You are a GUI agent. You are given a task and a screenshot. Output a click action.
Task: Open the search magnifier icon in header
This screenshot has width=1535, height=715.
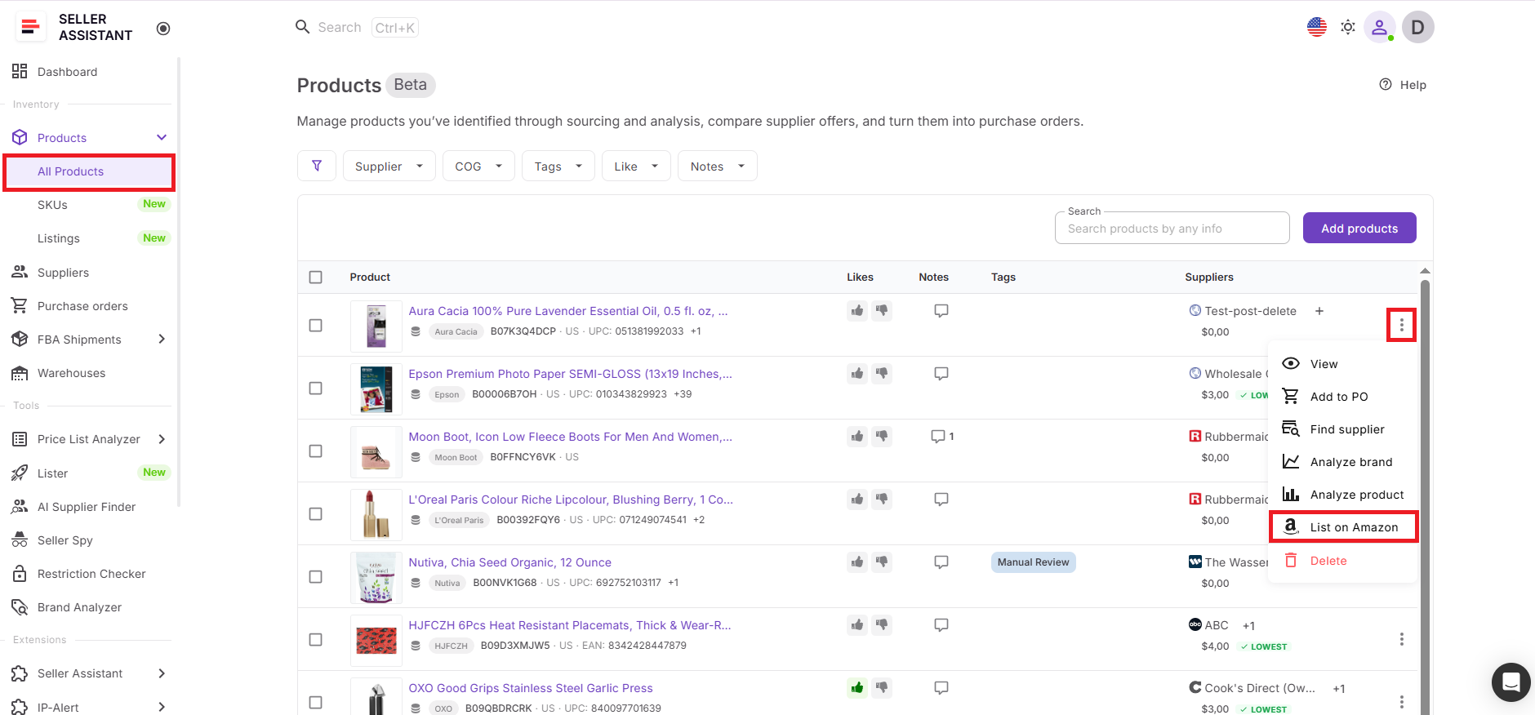coord(303,27)
